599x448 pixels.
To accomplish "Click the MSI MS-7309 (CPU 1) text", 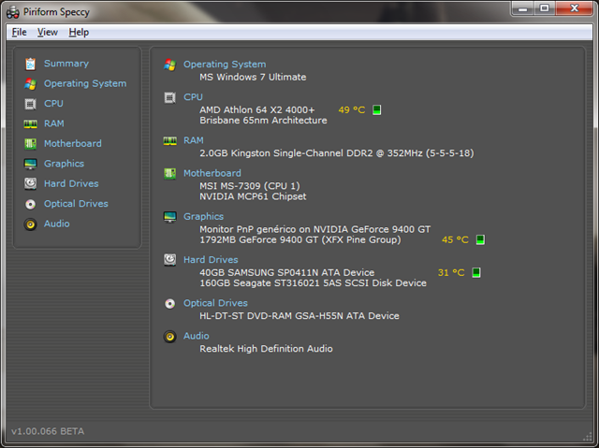I will point(250,186).
